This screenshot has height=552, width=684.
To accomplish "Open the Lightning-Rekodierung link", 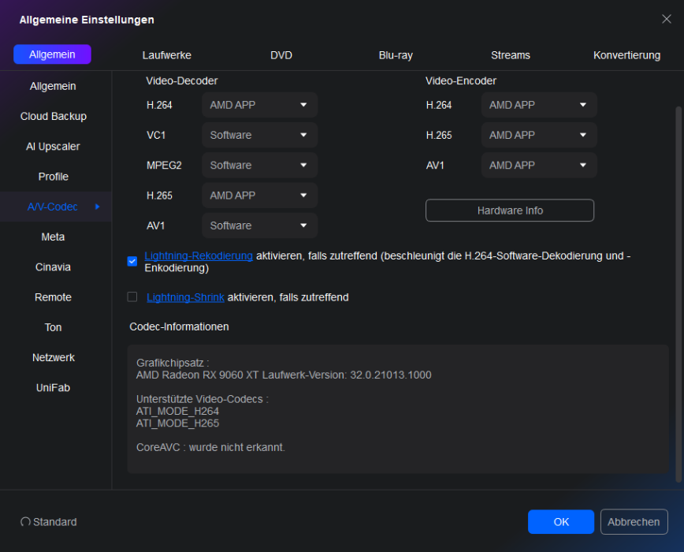I will (x=199, y=255).
